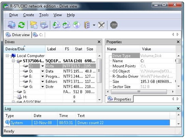
Task: Click the Drives list vertical scrollbar thumb
Action: [99, 71]
